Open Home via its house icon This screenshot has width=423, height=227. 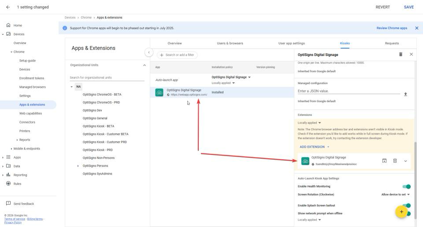(8, 25)
